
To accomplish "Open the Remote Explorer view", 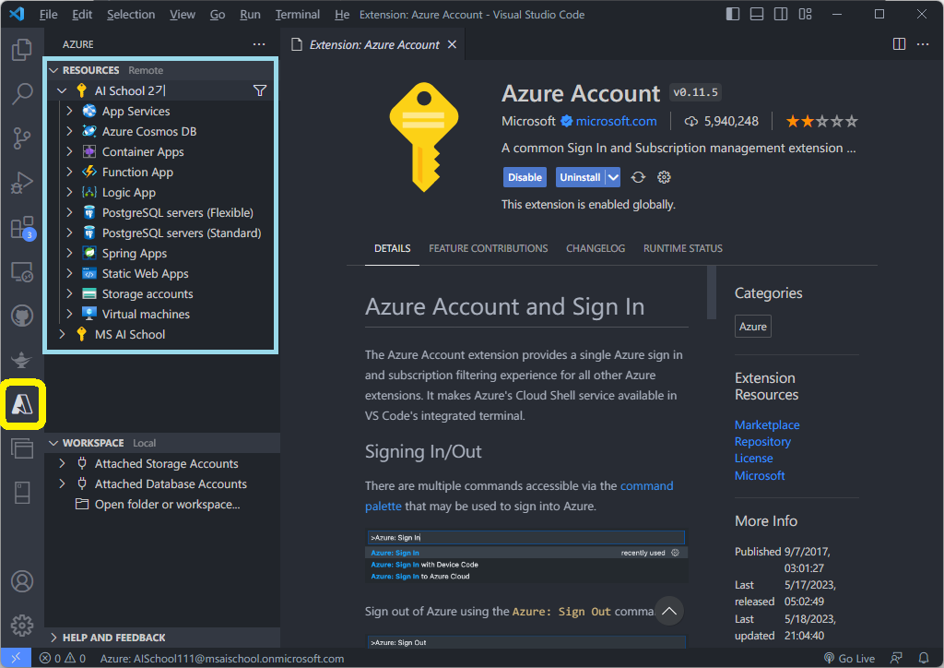I will [22, 271].
